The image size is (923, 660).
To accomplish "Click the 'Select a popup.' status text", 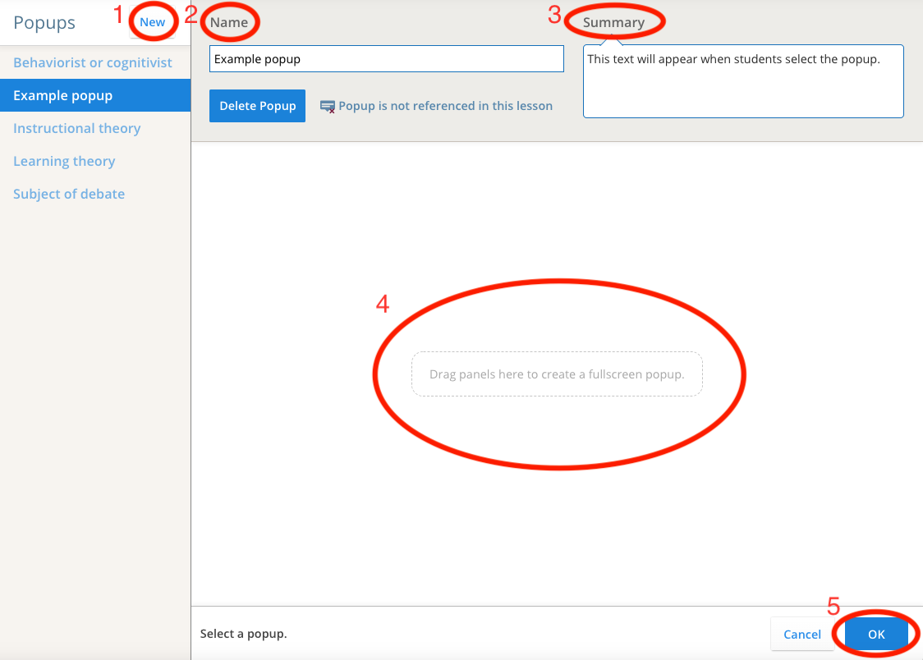I will click(243, 634).
